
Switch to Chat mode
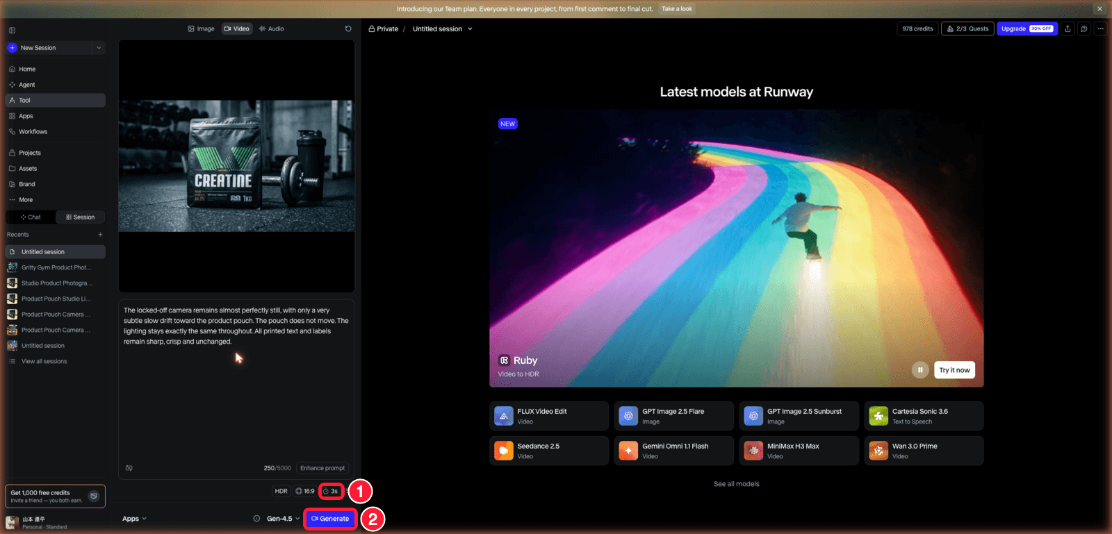[31, 217]
